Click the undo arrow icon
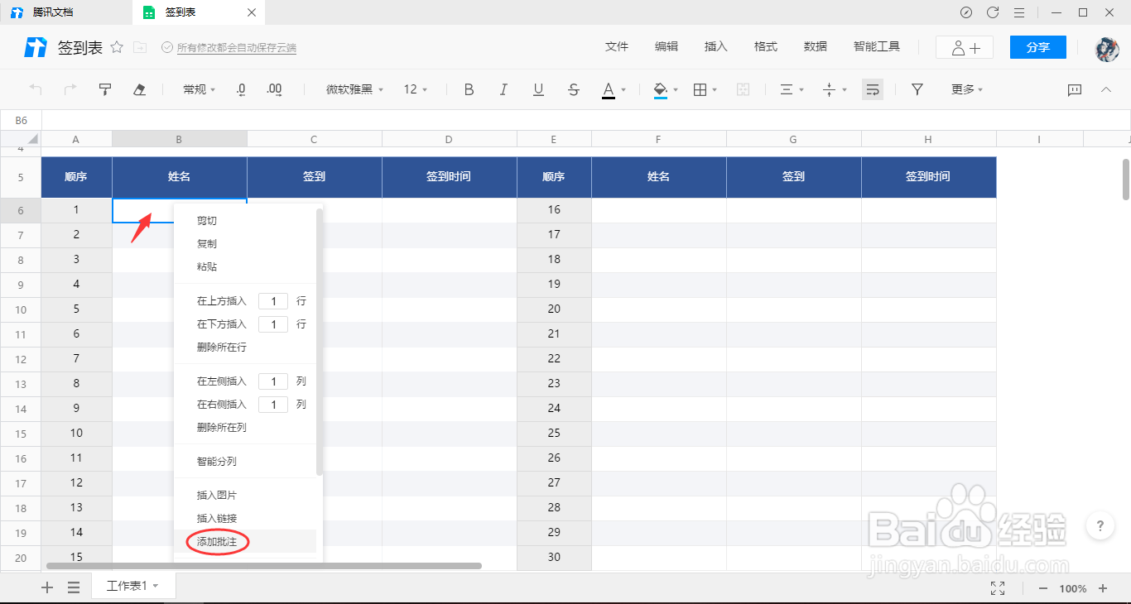The image size is (1131, 604). click(35, 89)
